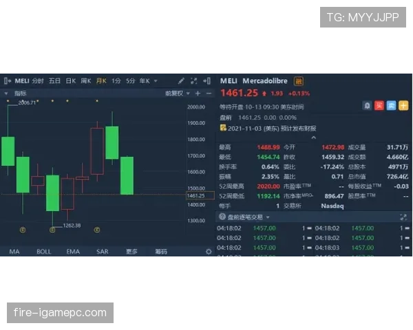The width and height of the screenshot is (413, 330).
Task: Open the chart indicator settings gear icon
Action: click(209, 252)
